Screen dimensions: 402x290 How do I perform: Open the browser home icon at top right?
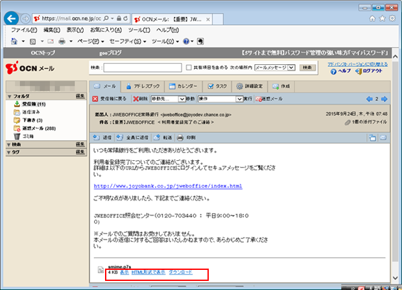pos(373,18)
